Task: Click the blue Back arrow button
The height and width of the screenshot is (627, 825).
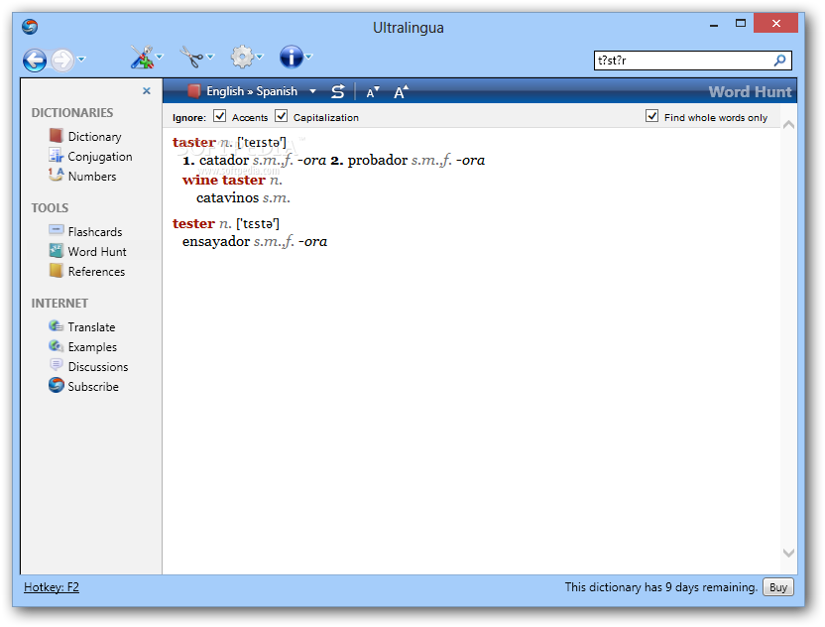Action: (35, 60)
